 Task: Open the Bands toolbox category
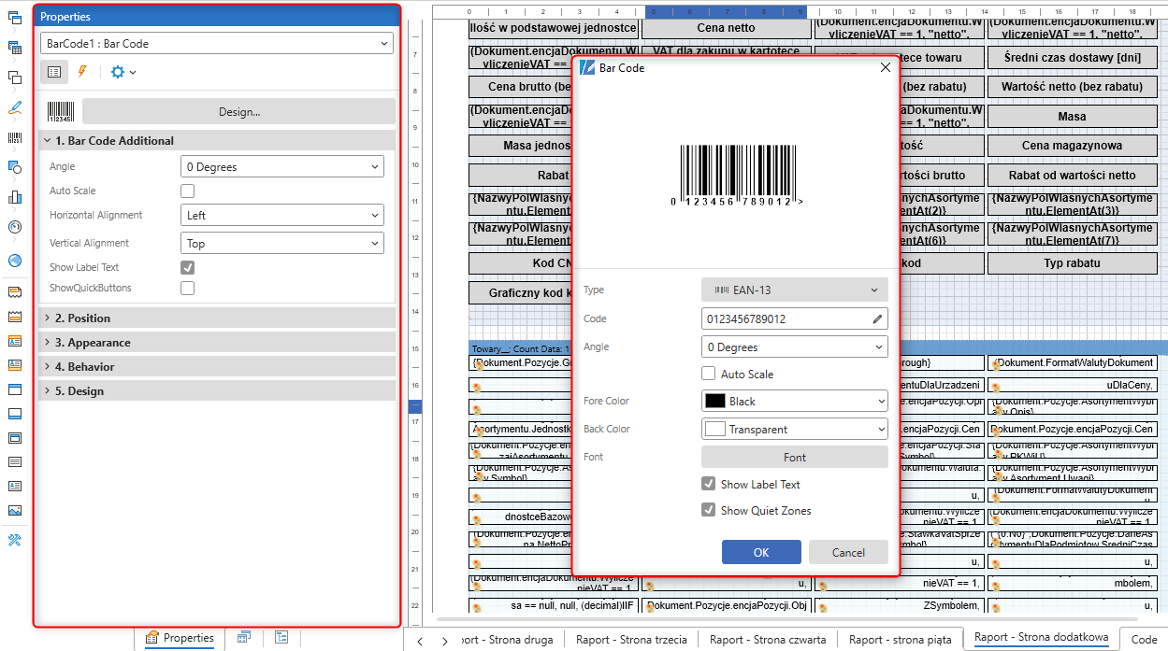tap(15, 18)
